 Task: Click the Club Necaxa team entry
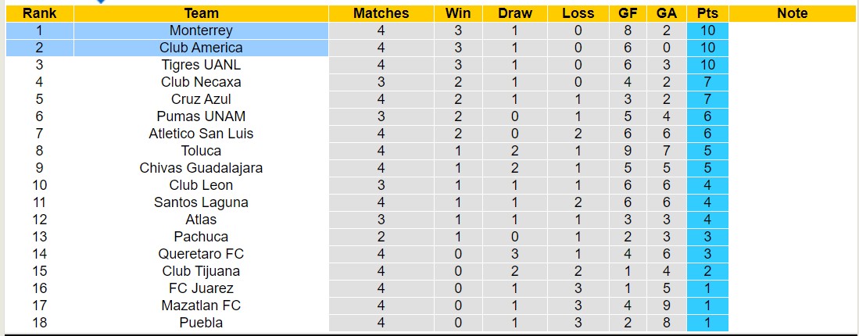coord(201,82)
